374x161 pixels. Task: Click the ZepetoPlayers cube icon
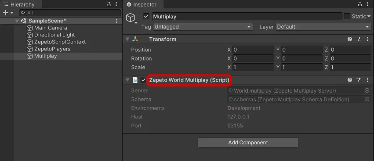tap(29, 49)
